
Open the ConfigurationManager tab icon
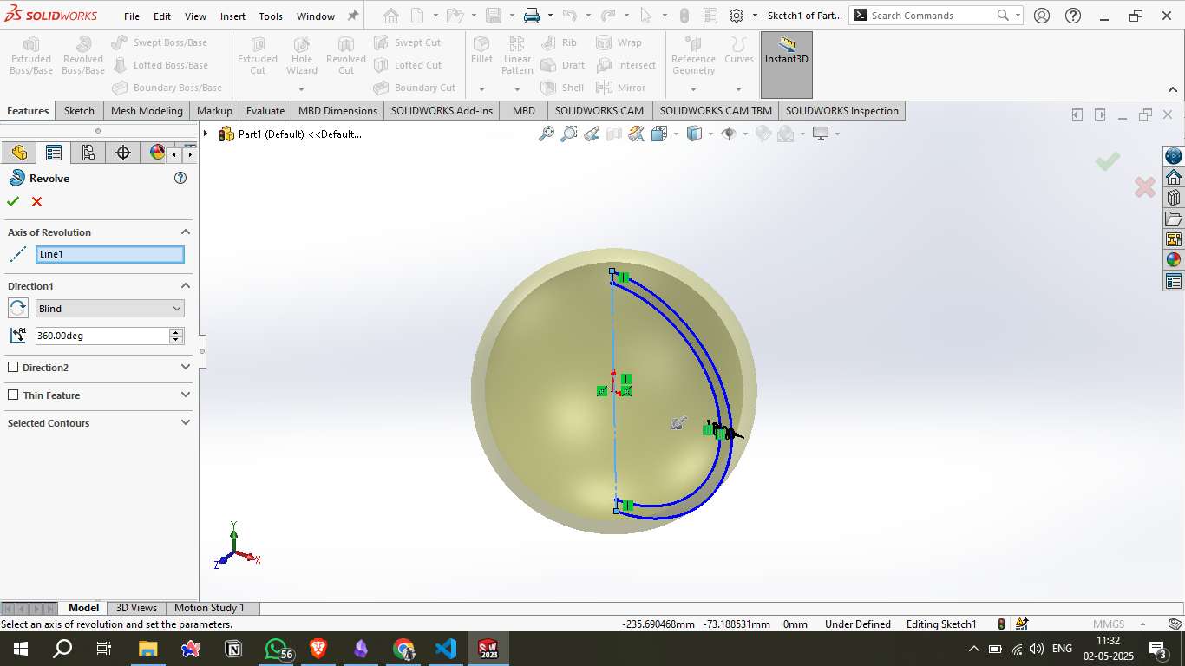coord(88,153)
